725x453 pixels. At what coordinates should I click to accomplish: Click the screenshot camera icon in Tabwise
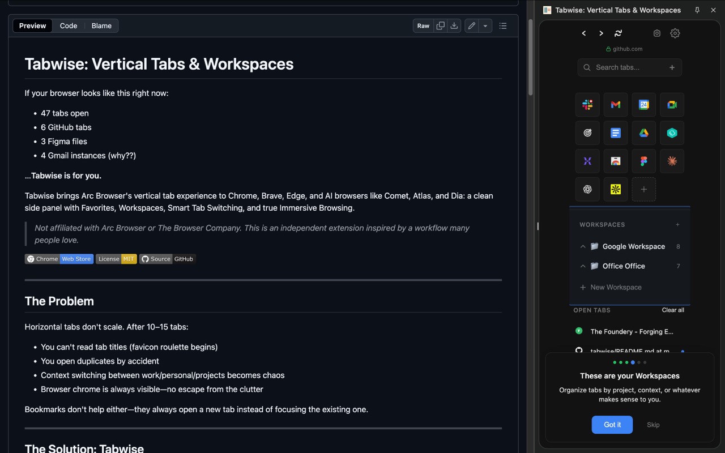(x=657, y=33)
